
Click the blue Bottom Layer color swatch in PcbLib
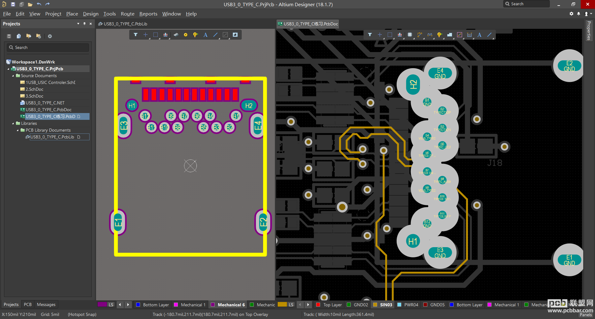click(x=138, y=305)
